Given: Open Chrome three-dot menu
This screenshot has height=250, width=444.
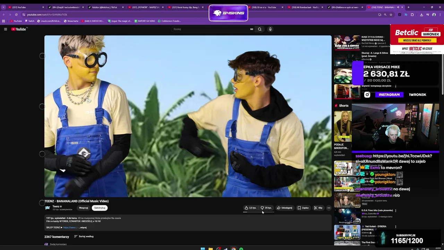Looking at the screenshot, I should 440,15.
